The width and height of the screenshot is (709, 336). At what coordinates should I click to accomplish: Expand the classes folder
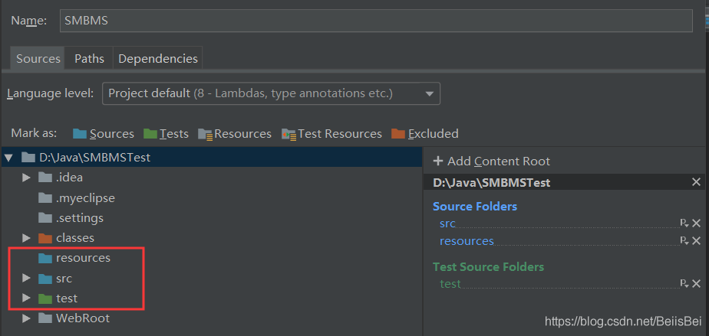pos(27,238)
